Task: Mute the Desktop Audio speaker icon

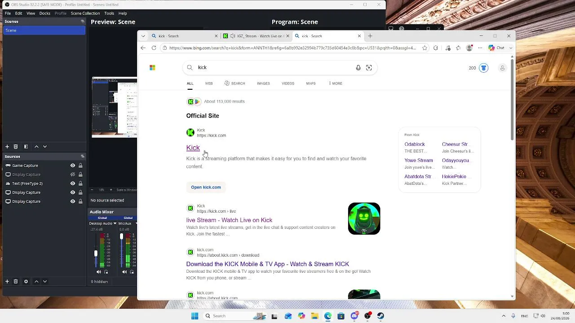Action: [99, 272]
